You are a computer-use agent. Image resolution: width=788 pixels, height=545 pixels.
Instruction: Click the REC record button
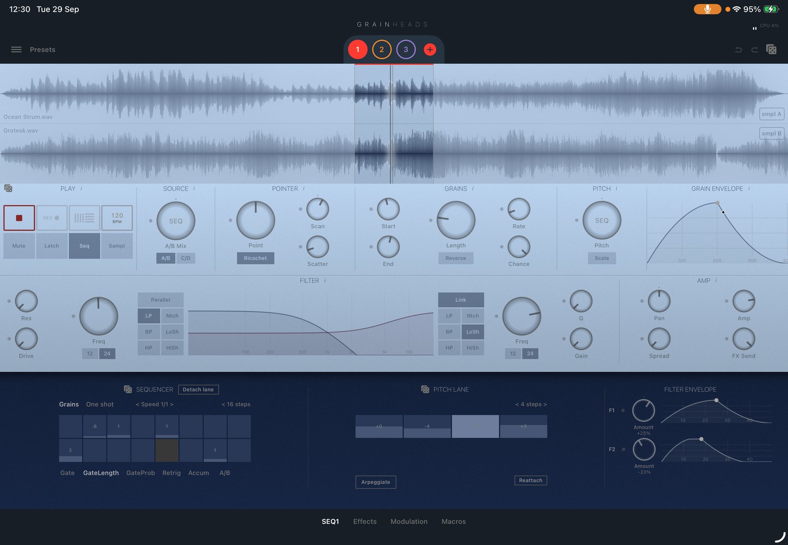click(x=52, y=218)
